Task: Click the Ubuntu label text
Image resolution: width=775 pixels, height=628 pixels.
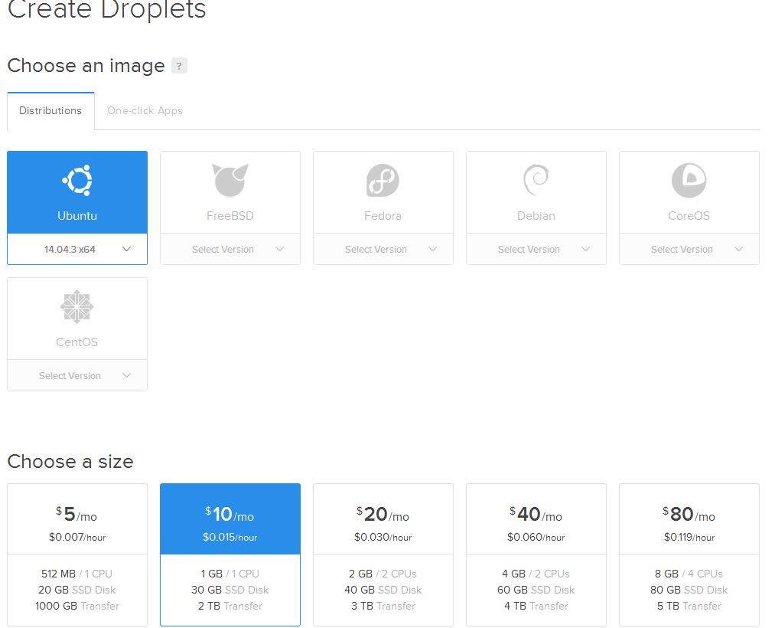Action: (x=77, y=216)
